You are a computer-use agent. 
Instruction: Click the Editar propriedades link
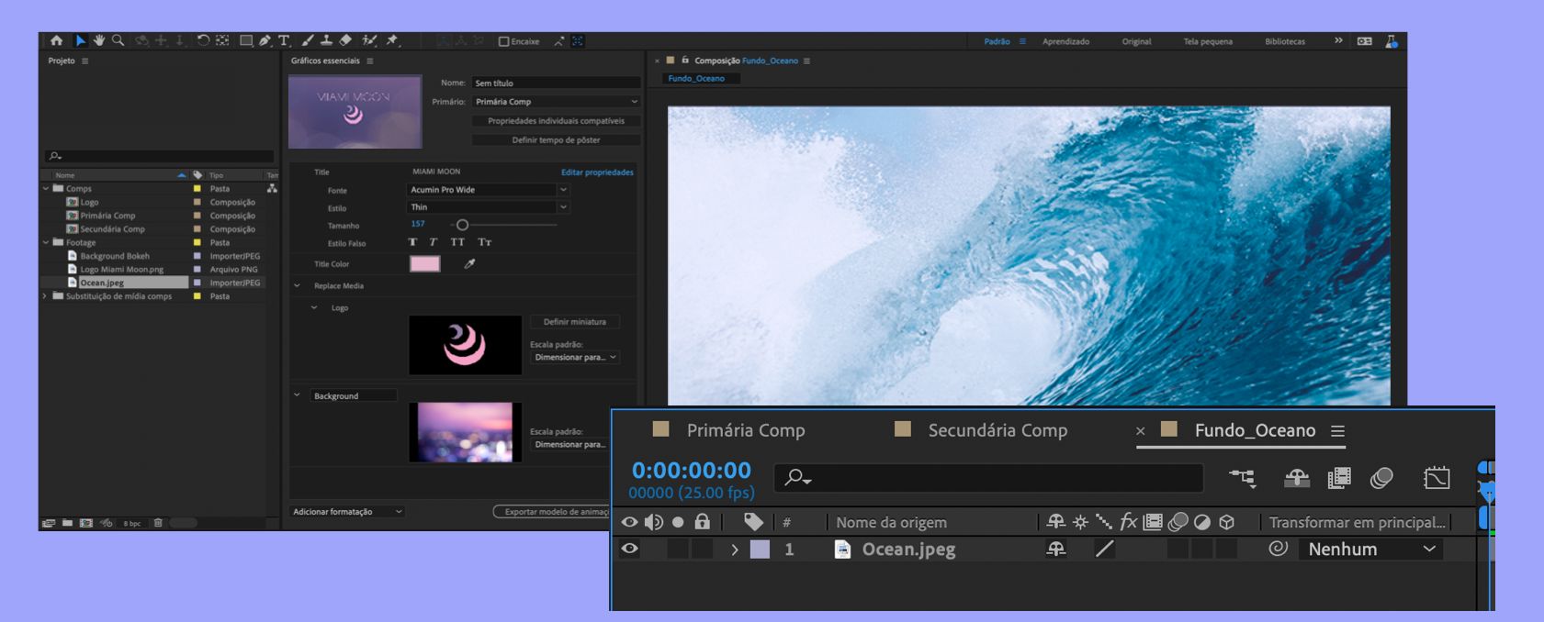click(597, 172)
